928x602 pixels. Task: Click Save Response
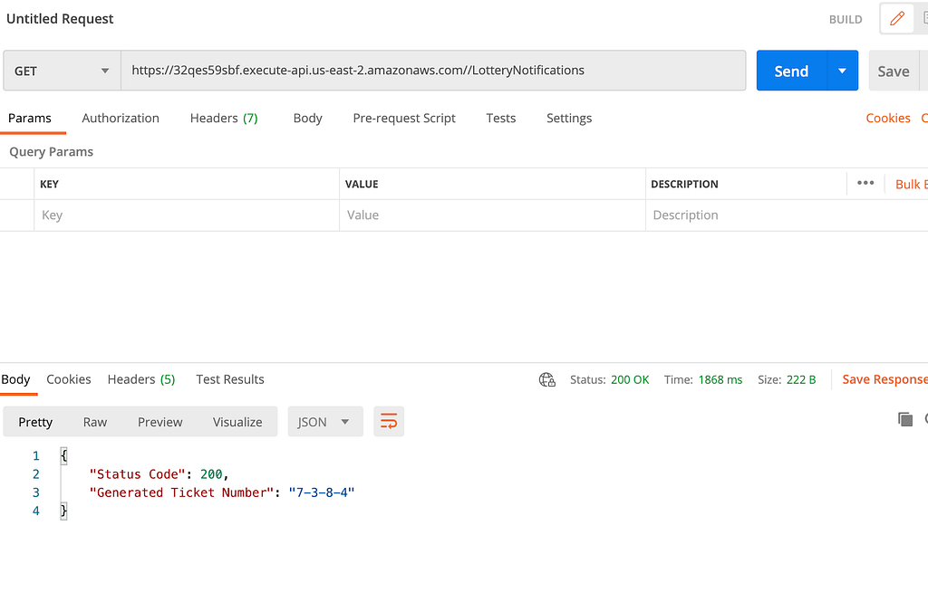tap(884, 379)
